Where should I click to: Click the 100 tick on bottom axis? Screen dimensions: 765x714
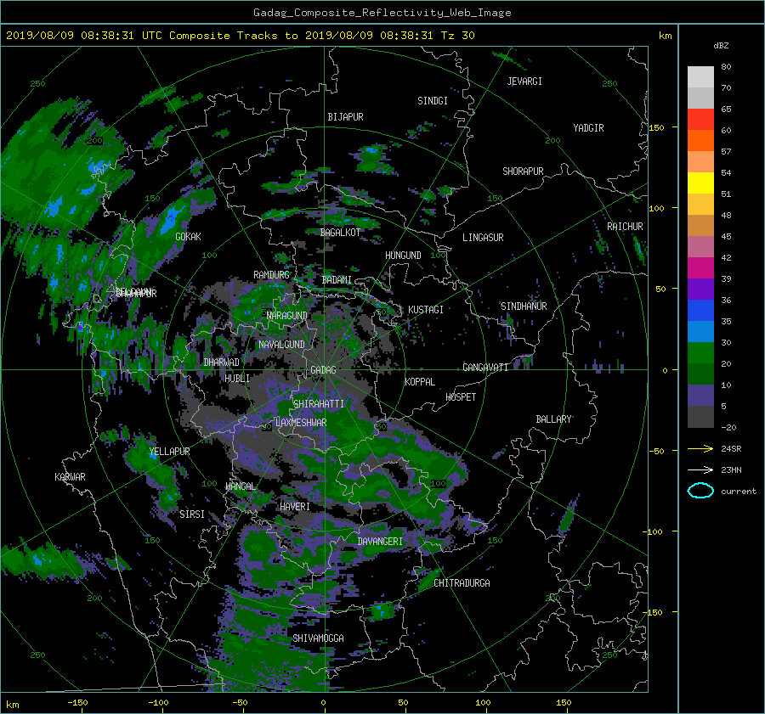(x=483, y=703)
